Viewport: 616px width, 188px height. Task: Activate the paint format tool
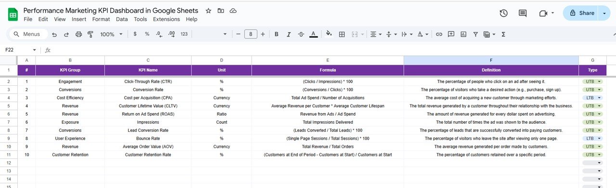[x=90, y=34]
